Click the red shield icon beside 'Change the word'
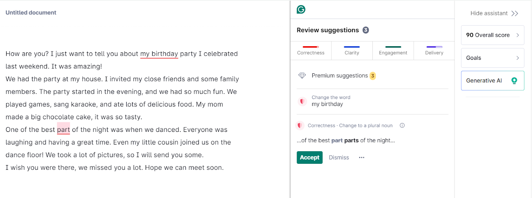532x198 pixels. tap(302, 101)
